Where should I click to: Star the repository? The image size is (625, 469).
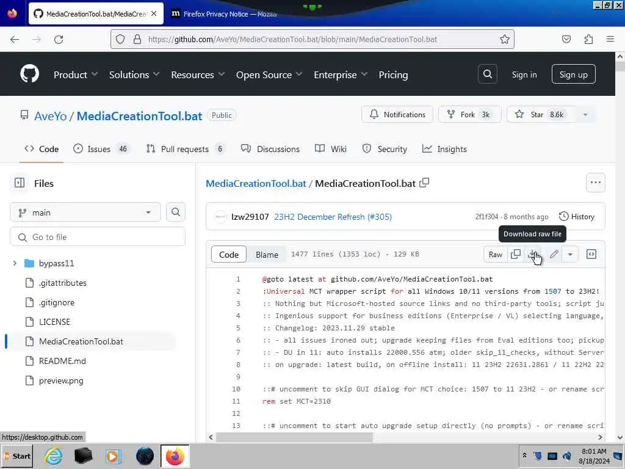[541, 114]
